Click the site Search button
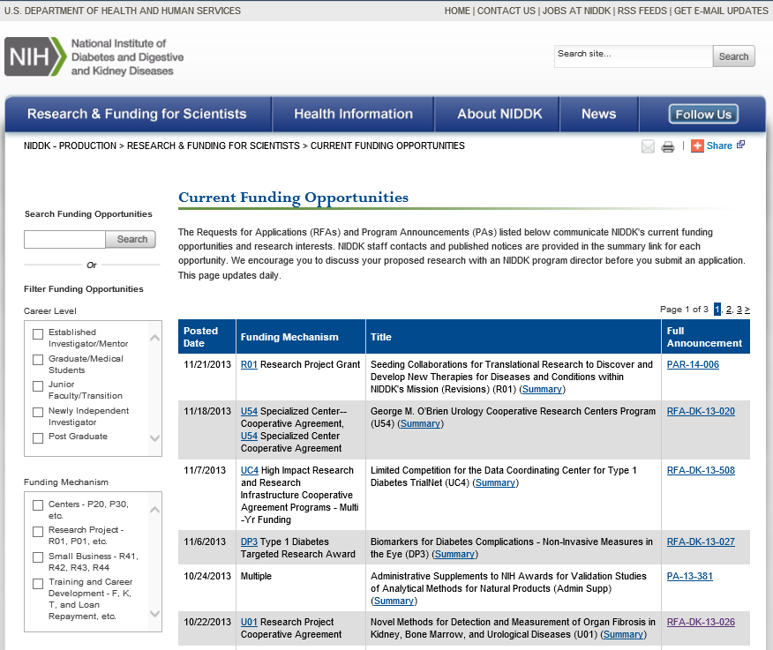Image resolution: width=773 pixels, height=650 pixels. [x=733, y=56]
